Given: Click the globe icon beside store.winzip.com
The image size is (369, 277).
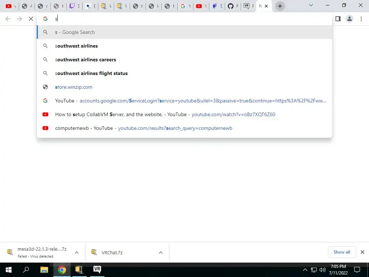Looking at the screenshot, I should pyautogui.click(x=45, y=87).
